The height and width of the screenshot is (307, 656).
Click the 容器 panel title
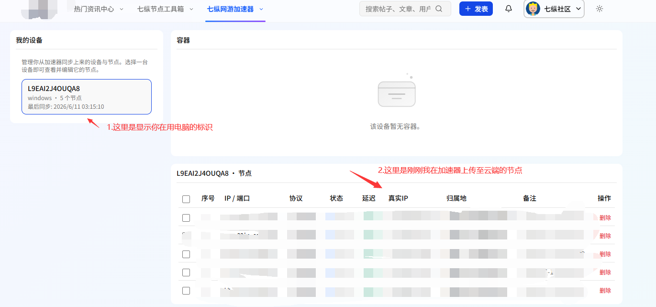[183, 40]
